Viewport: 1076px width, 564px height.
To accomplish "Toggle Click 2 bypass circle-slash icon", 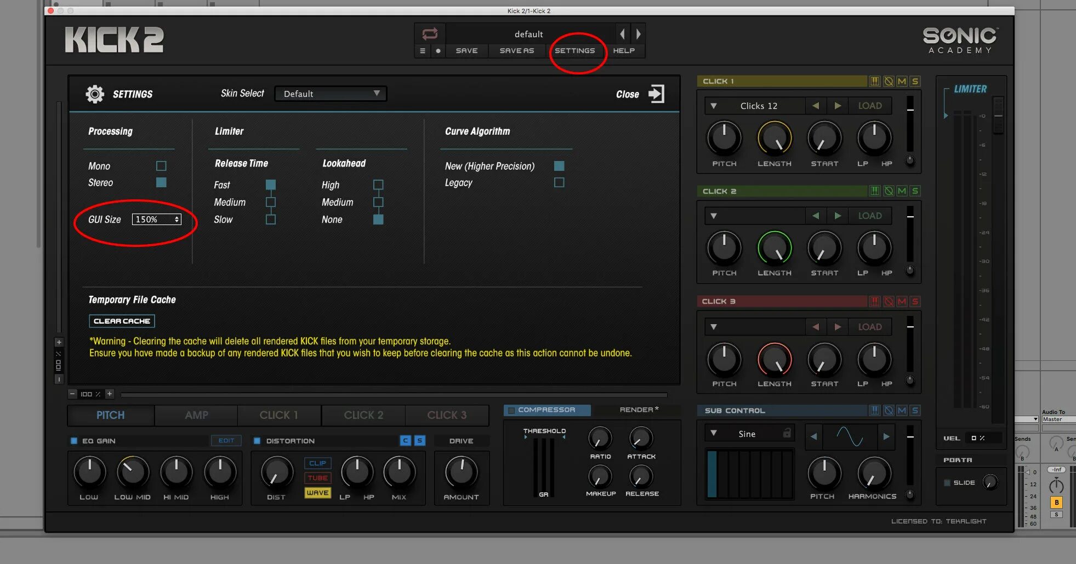I will click(889, 191).
